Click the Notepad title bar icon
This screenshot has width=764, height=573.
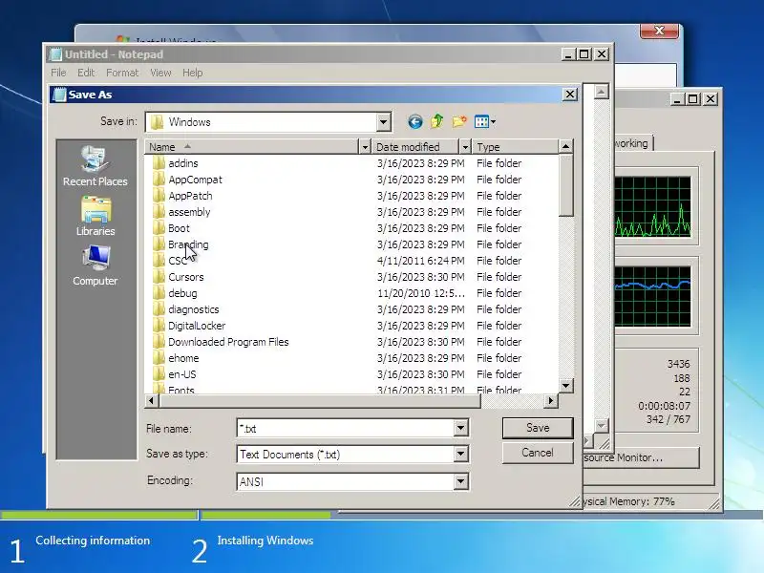click(x=56, y=54)
